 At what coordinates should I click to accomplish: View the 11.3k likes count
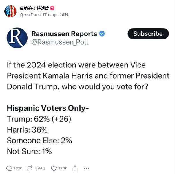click(x=63, y=168)
